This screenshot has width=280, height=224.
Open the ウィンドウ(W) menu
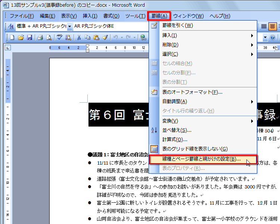click(x=189, y=16)
